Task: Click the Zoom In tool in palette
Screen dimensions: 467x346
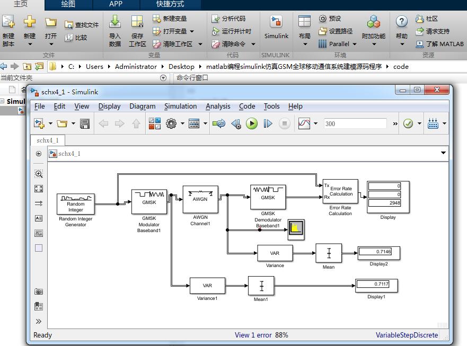Action: coord(39,174)
